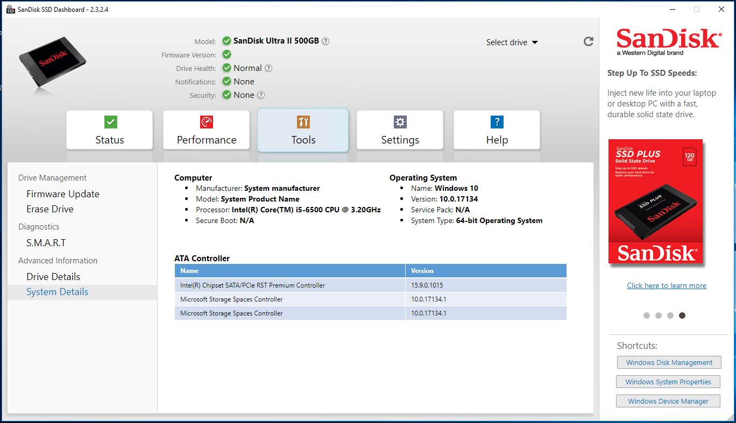Viewport: 736px width, 423px height.
Task: Click the help icon next to Drive Health Normal
Action: (268, 68)
